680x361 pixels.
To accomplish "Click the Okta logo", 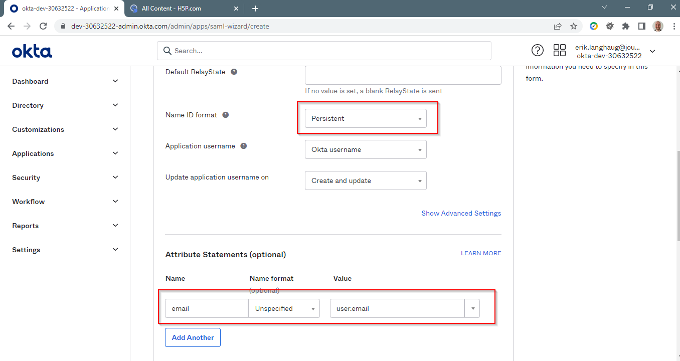I will pyautogui.click(x=32, y=51).
